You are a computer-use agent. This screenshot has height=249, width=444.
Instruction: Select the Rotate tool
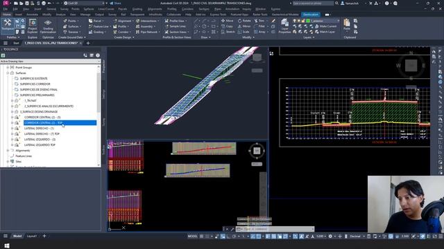pyautogui.click(x=244, y=21)
